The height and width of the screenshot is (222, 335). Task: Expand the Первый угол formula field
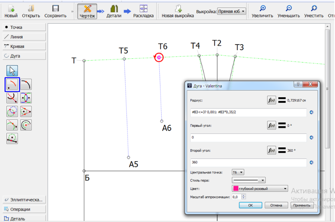click(x=311, y=138)
